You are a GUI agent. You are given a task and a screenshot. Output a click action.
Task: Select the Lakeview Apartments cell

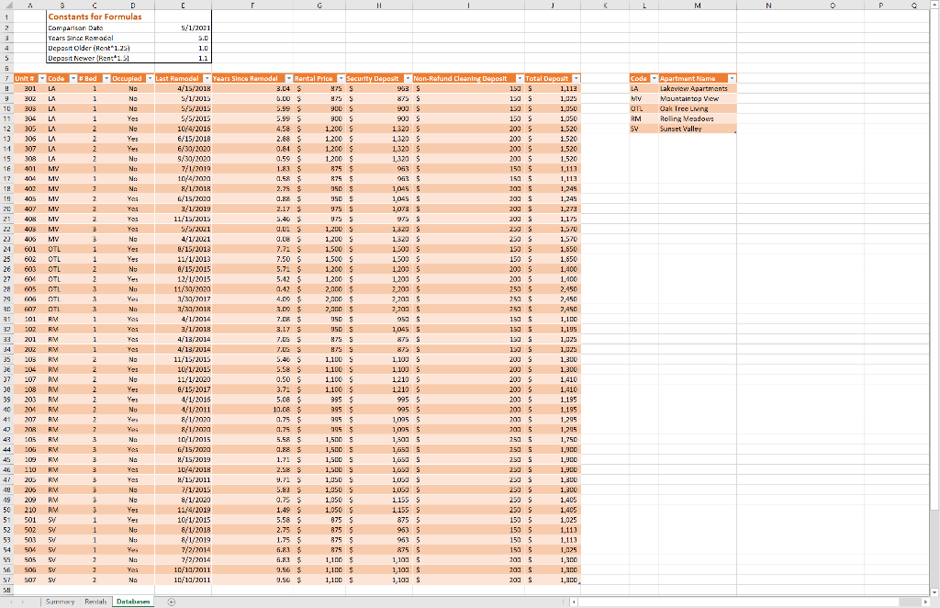(x=698, y=89)
